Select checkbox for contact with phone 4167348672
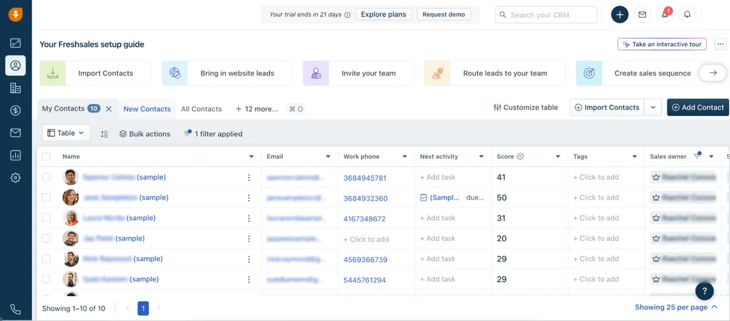 coord(46,218)
